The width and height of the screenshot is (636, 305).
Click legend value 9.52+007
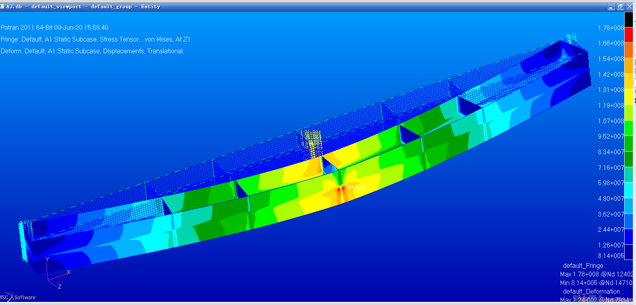(611, 136)
